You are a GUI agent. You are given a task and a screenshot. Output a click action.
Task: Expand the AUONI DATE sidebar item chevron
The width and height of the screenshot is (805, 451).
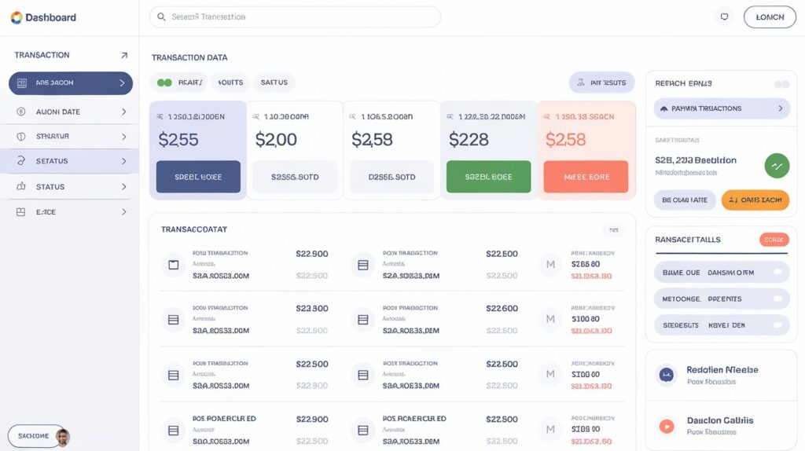point(123,112)
